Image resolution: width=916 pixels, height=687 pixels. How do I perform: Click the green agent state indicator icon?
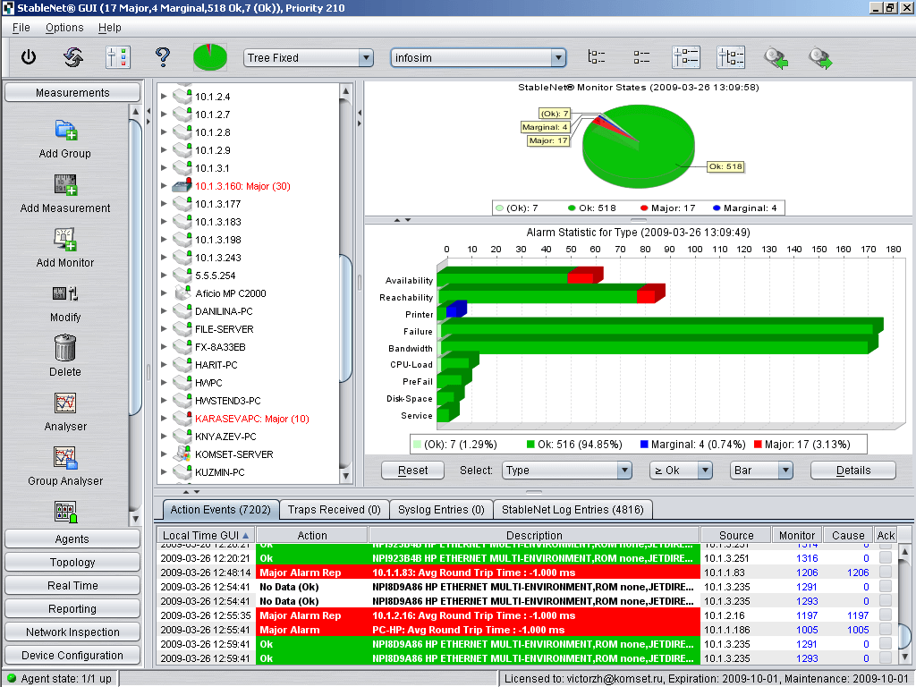pyautogui.click(x=11, y=678)
